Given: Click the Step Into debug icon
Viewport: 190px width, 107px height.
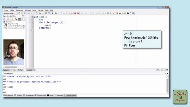Looking at the screenshot, I should (x=61, y=13).
